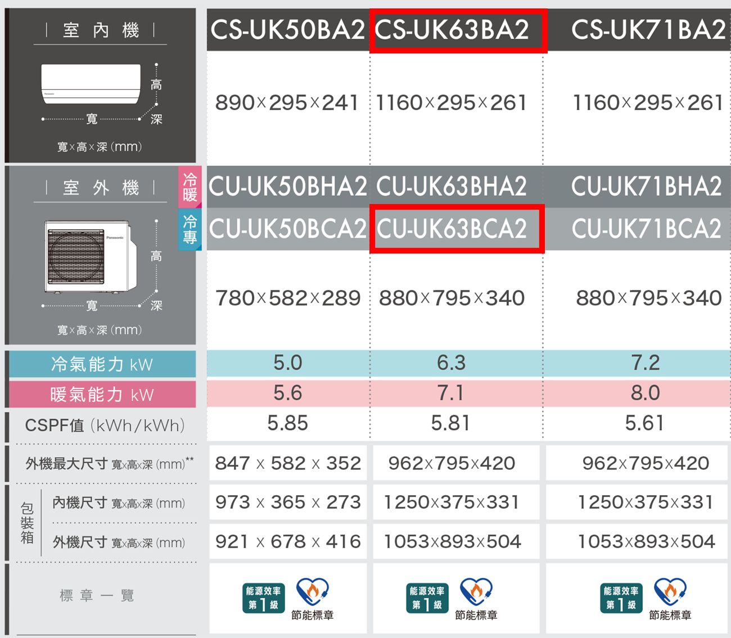Click the 內機尺寸 packaging row label
Image resolution: width=731 pixels, height=638 pixels.
coord(119,503)
